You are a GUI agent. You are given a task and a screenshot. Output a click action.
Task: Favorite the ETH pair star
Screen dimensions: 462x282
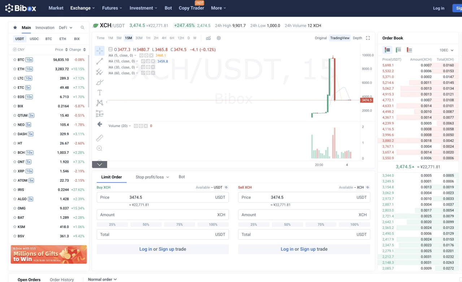[x=14, y=69]
